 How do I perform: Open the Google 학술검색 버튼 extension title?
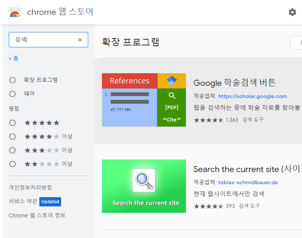(x=234, y=83)
